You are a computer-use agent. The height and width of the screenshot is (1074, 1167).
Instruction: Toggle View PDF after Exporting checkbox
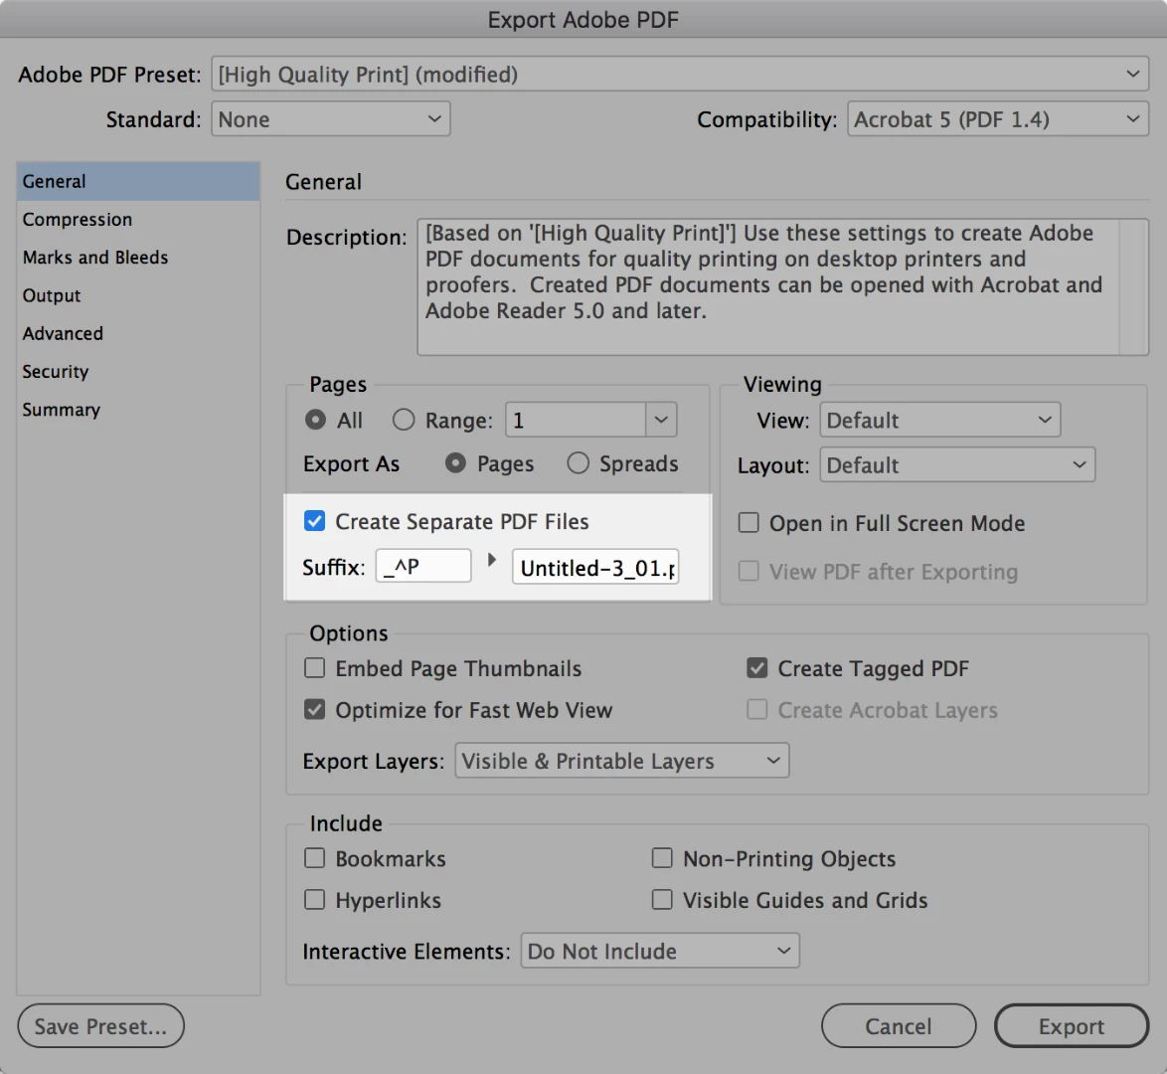pos(749,571)
